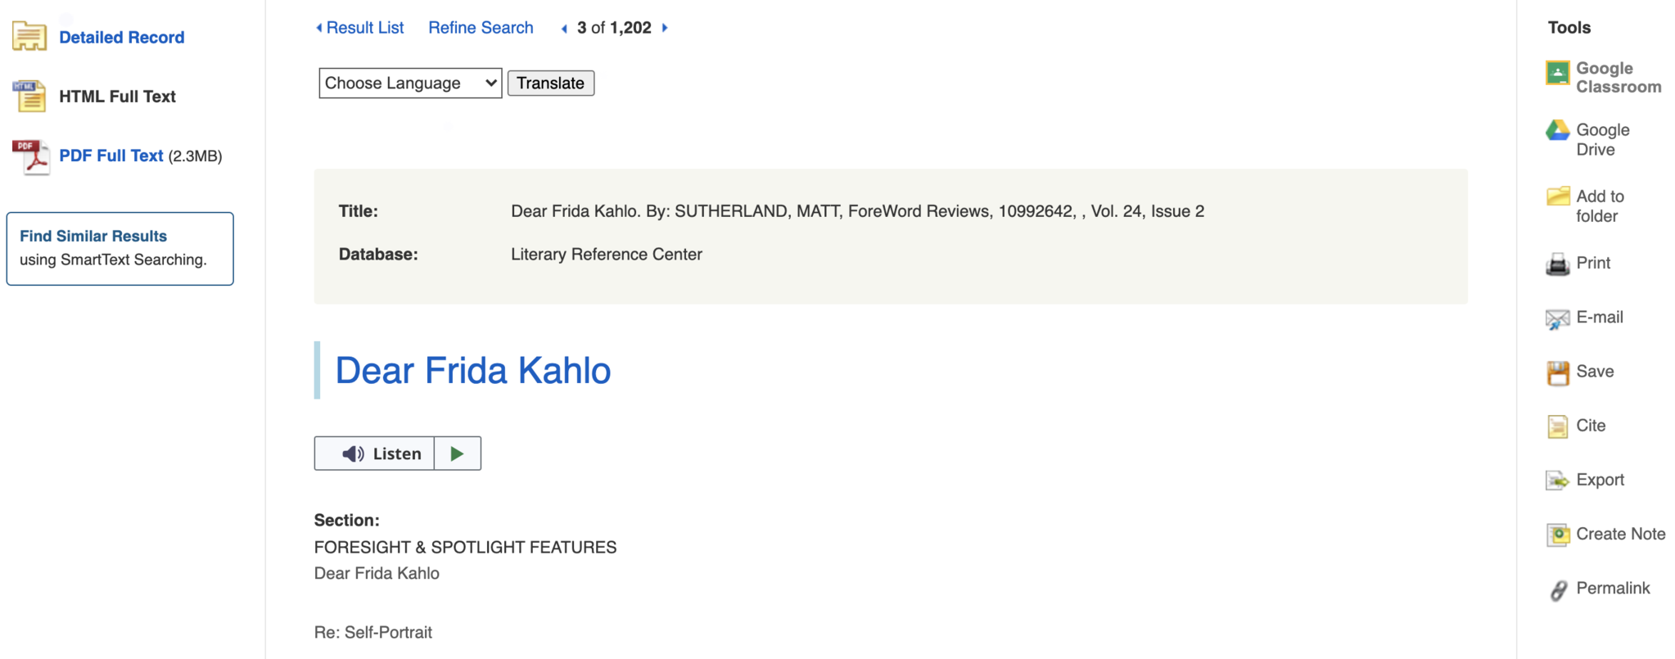The width and height of the screenshot is (1675, 659).
Task: Open the E-mail tool icon
Action: 1557,318
